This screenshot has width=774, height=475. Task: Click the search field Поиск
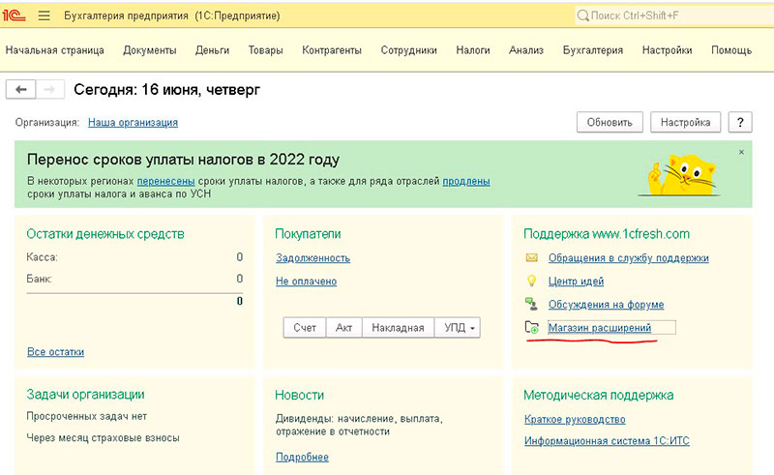[668, 16]
